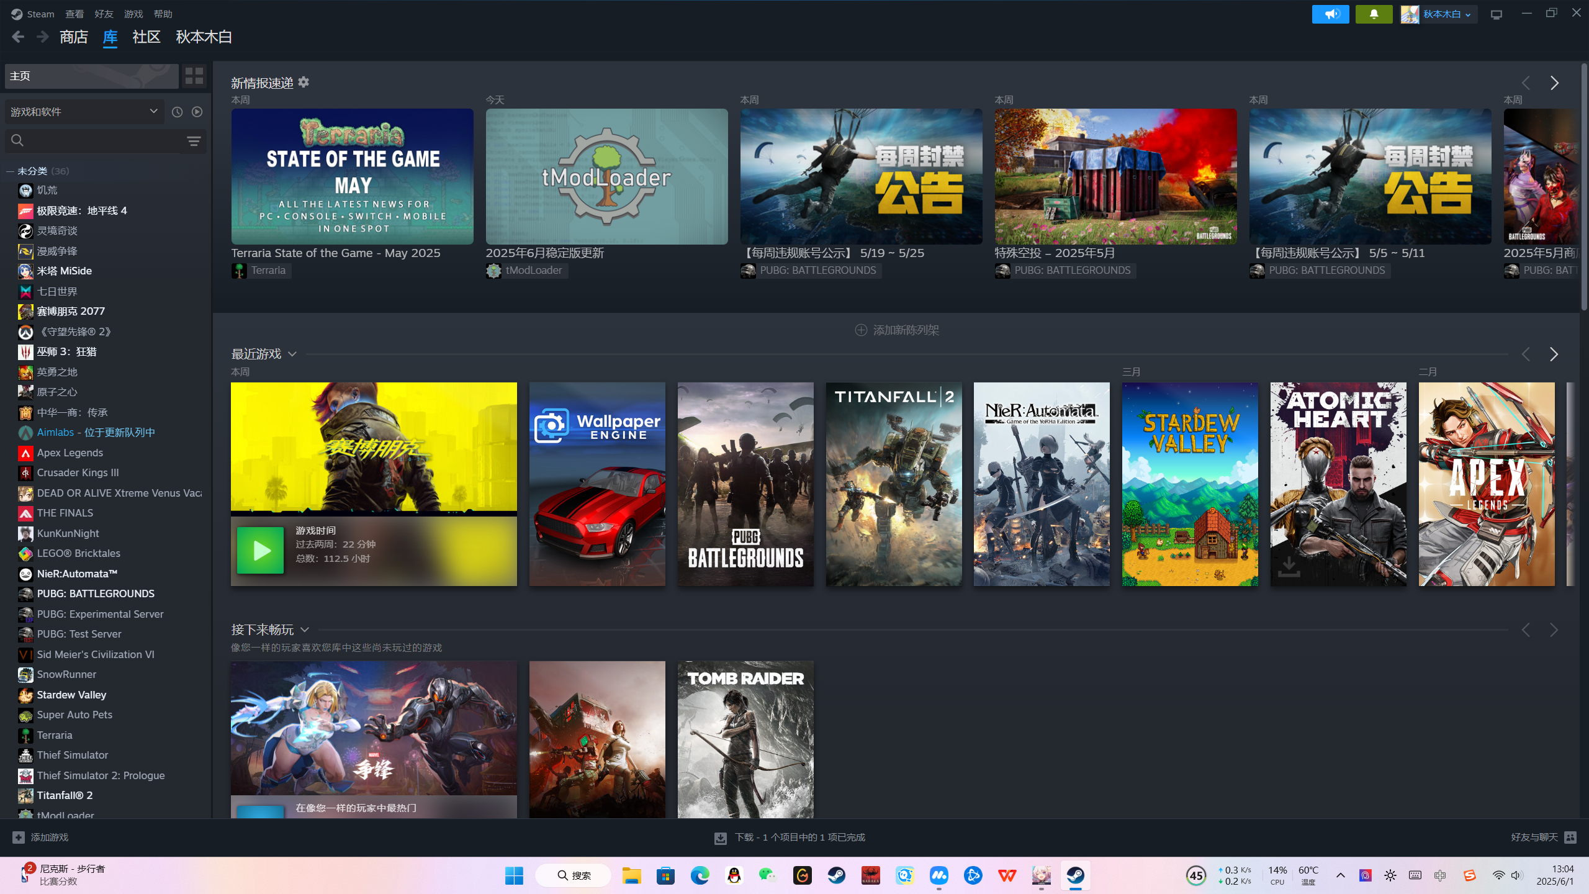Image resolution: width=1589 pixels, height=894 pixels.
Task: Open WPS Office from taskbar
Action: [x=1007, y=875]
